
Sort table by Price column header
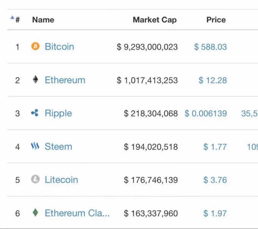coord(216,20)
